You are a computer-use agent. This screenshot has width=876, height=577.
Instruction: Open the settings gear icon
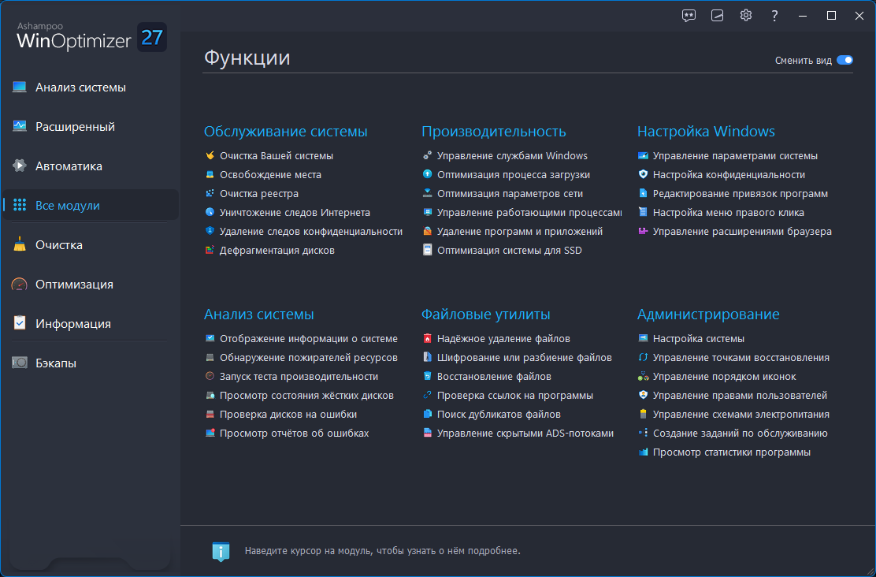[746, 16]
